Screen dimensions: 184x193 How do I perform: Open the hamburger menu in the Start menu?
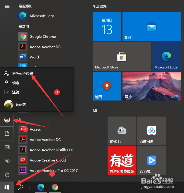click(7, 6)
